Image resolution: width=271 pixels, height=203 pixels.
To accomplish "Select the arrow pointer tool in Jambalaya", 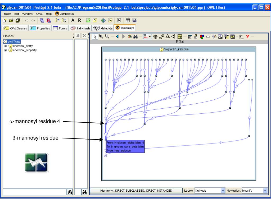I will pyautogui.click(x=95, y=36).
